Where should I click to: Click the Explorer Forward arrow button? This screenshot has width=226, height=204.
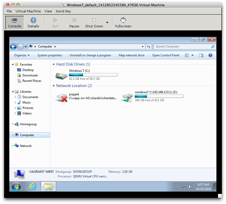(20, 46)
